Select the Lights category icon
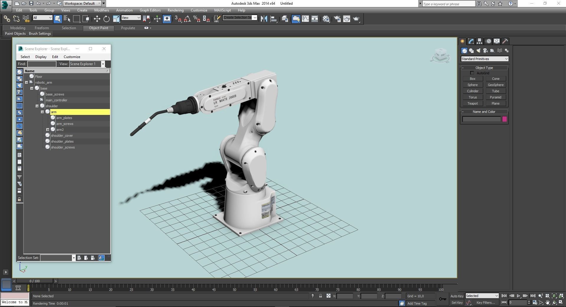The height and width of the screenshot is (307, 566). coord(478,51)
